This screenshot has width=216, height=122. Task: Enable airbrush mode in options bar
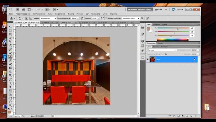[102, 18]
